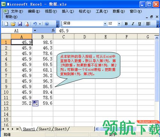The image size is (160, 137).
Task: Select cell B1 with value 98.5
Action: tap(43, 42)
